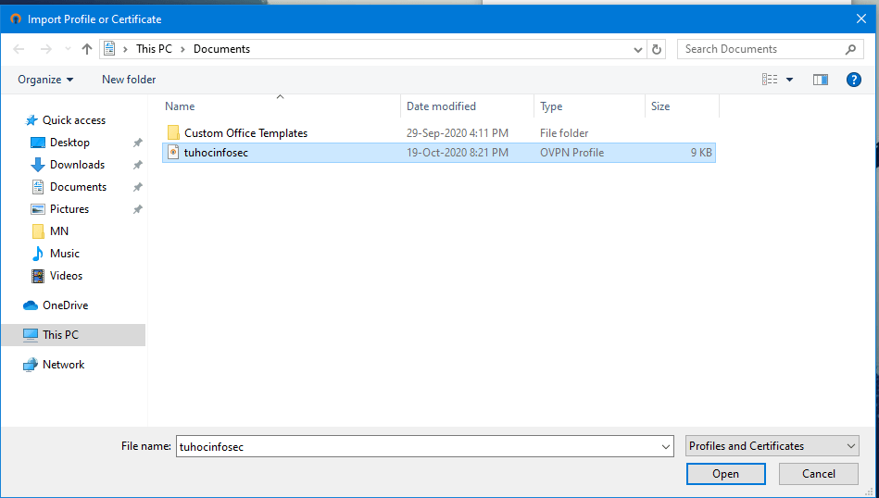879x498 pixels.
Task: Select OneDrive in the navigation pane
Action: pyautogui.click(x=65, y=305)
